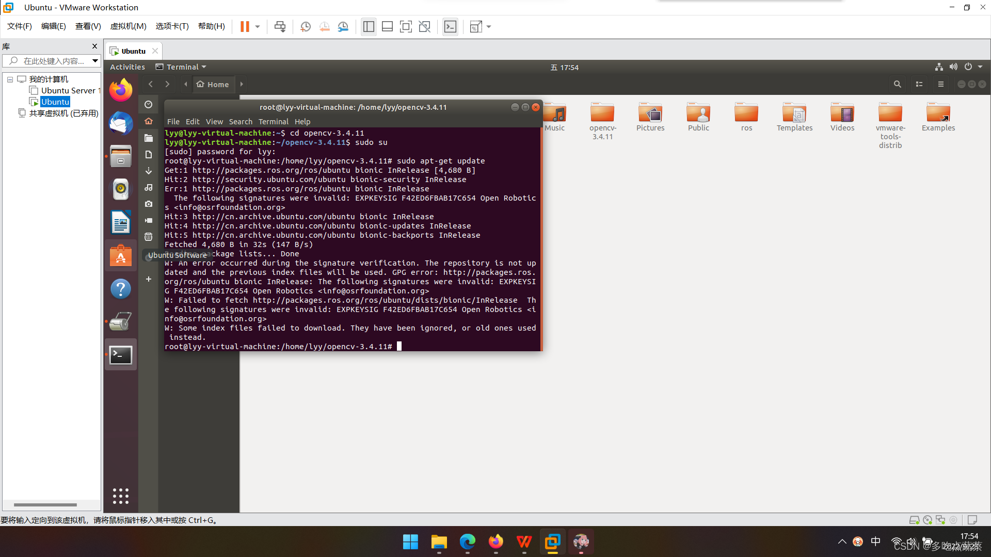Open the Terminal window's File menu
991x557 pixels.
173,122
